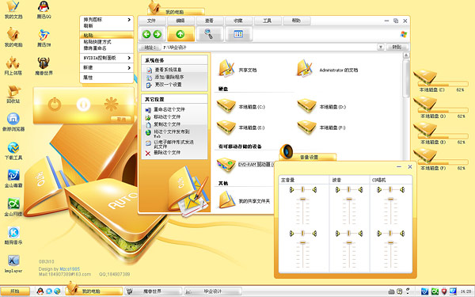Open the 腾讯QQ penguin desktop icon
The height and width of the screenshot is (297, 475).
pyautogui.click(x=44, y=9)
